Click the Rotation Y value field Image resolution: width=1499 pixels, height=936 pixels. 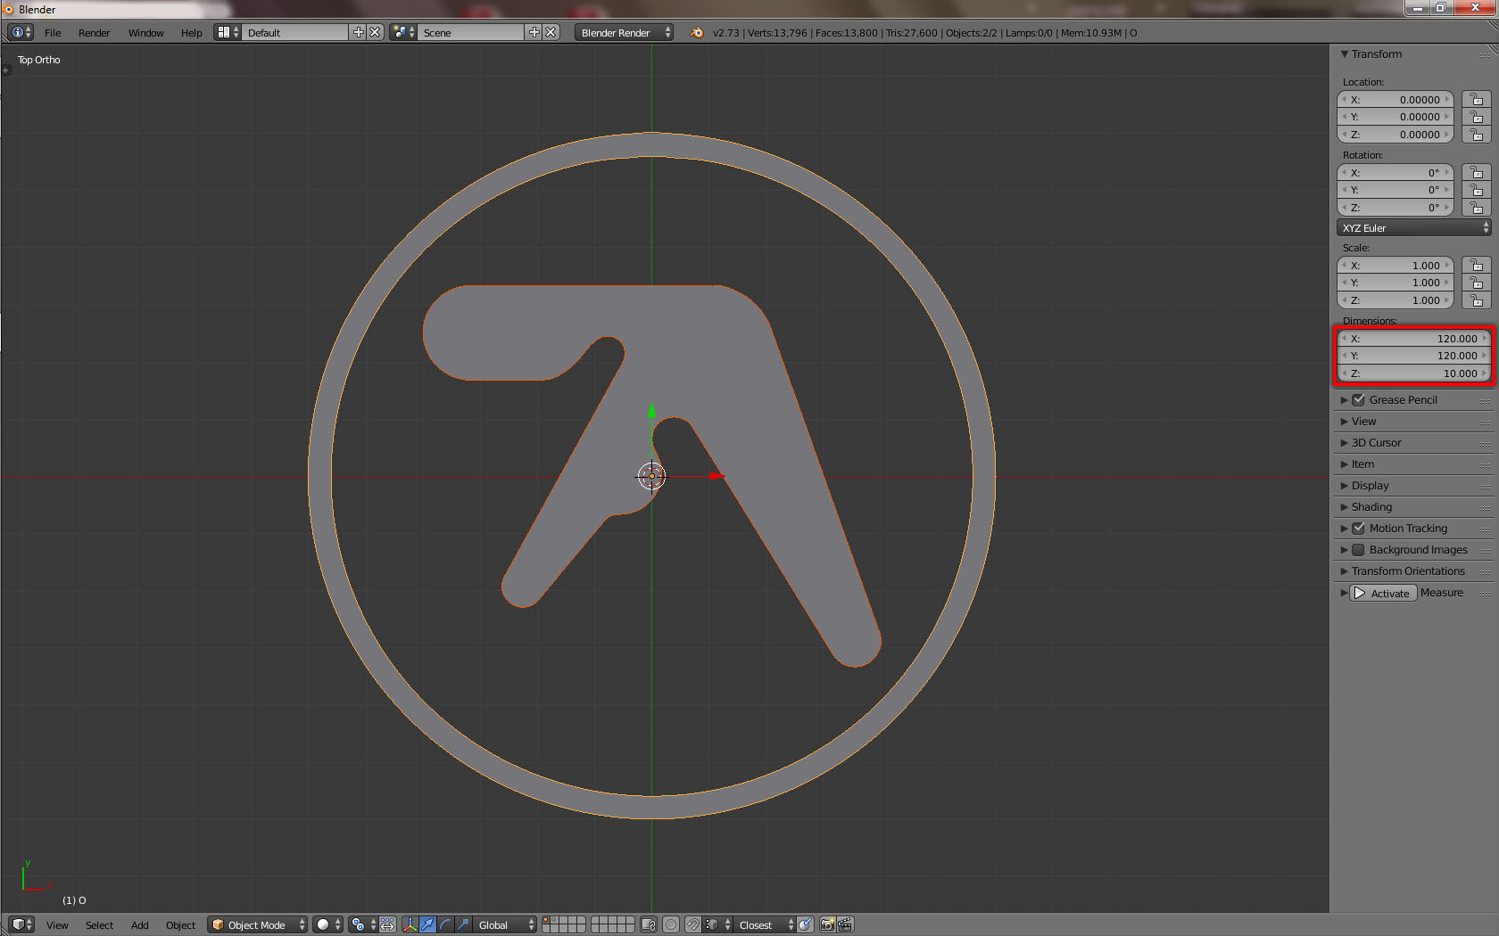click(1395, 190)
